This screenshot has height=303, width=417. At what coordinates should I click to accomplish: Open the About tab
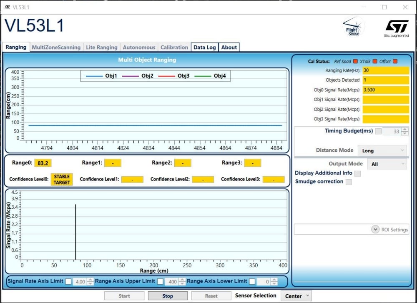[229, 48]
